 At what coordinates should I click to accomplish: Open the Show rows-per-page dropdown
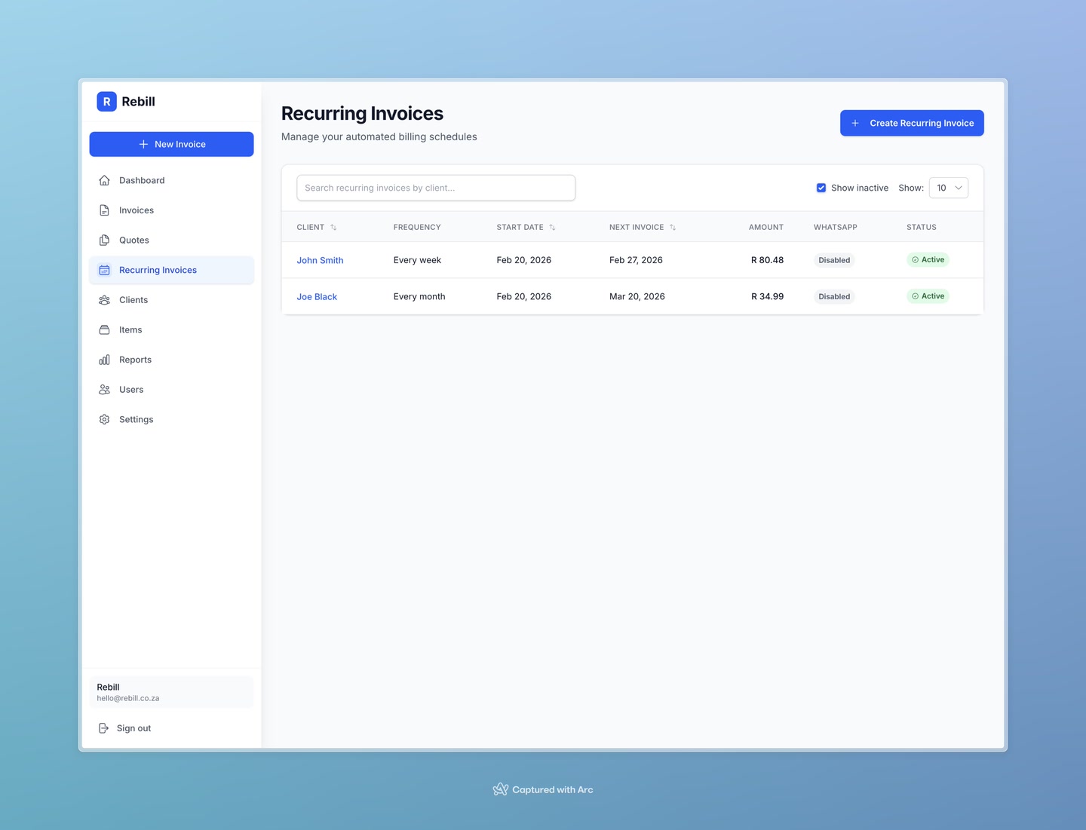[x=948, y=188]
